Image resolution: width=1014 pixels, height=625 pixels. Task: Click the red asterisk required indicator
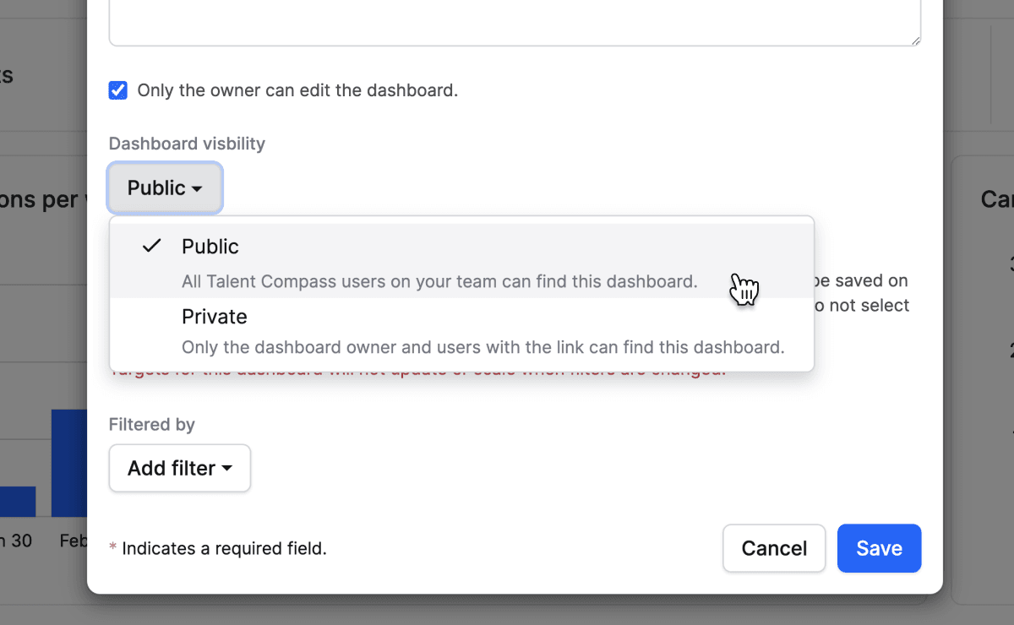point(112,549)
